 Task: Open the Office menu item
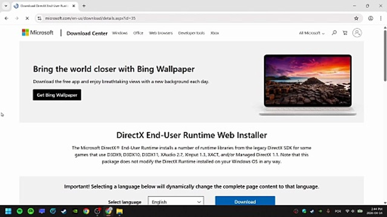(138, 33)
